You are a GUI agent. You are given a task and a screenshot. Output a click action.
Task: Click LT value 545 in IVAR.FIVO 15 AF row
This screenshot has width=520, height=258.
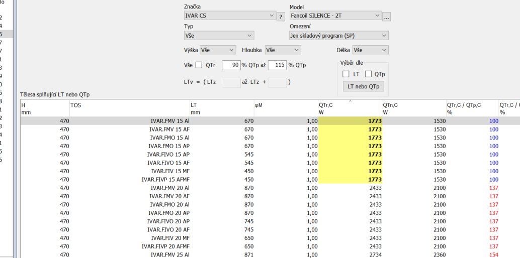point(249,163)
